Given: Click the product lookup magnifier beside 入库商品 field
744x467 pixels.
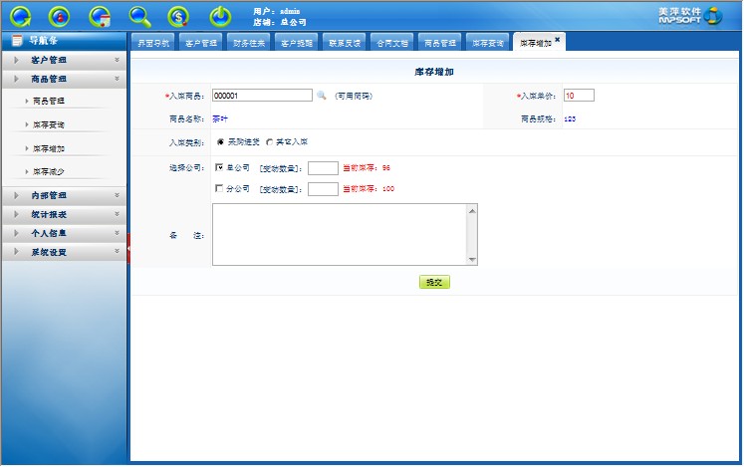Looking at the screenshot, I should [x=322, y=96].
